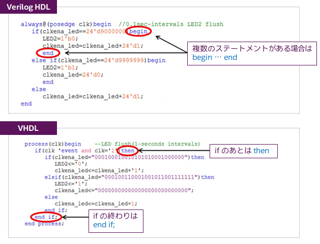Click the "if の終わりは end if;" callout

[x=115, y=220]
